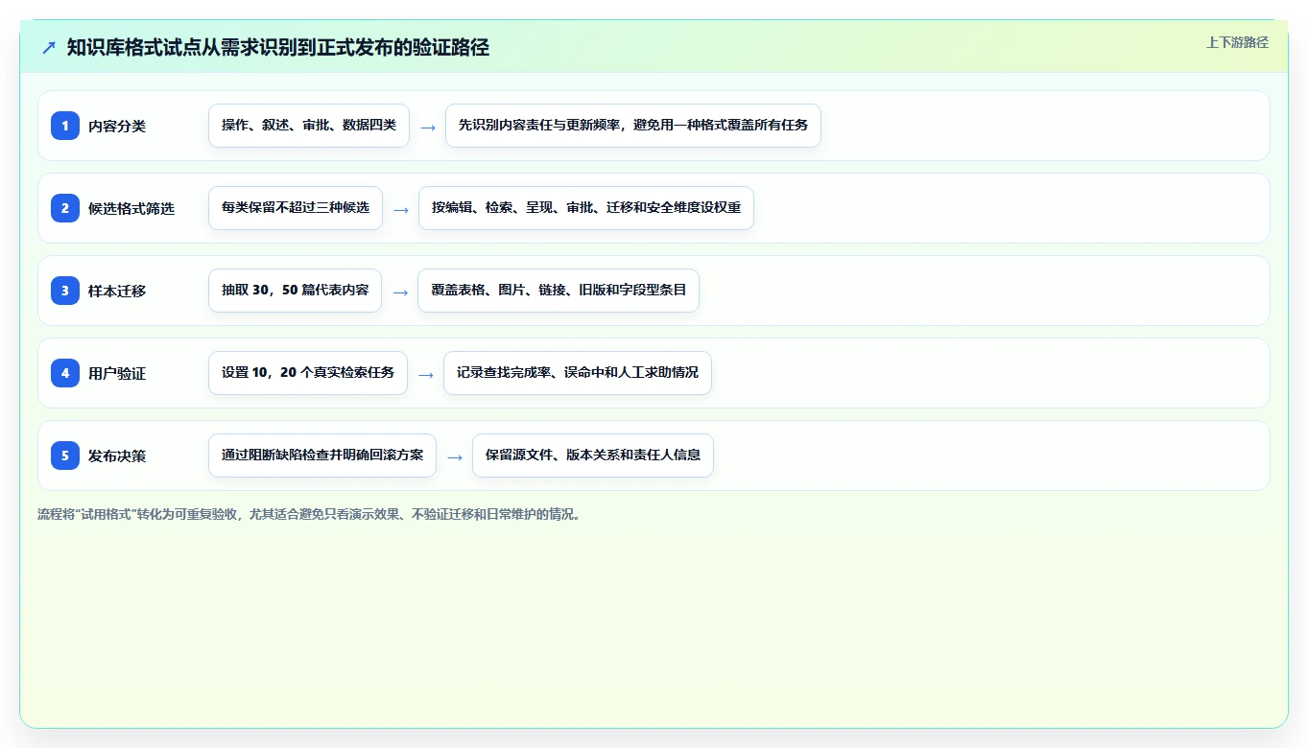Click the arrow icon beside the title
The width and height of the screenshot is (1308, 748).
[49, 47]
